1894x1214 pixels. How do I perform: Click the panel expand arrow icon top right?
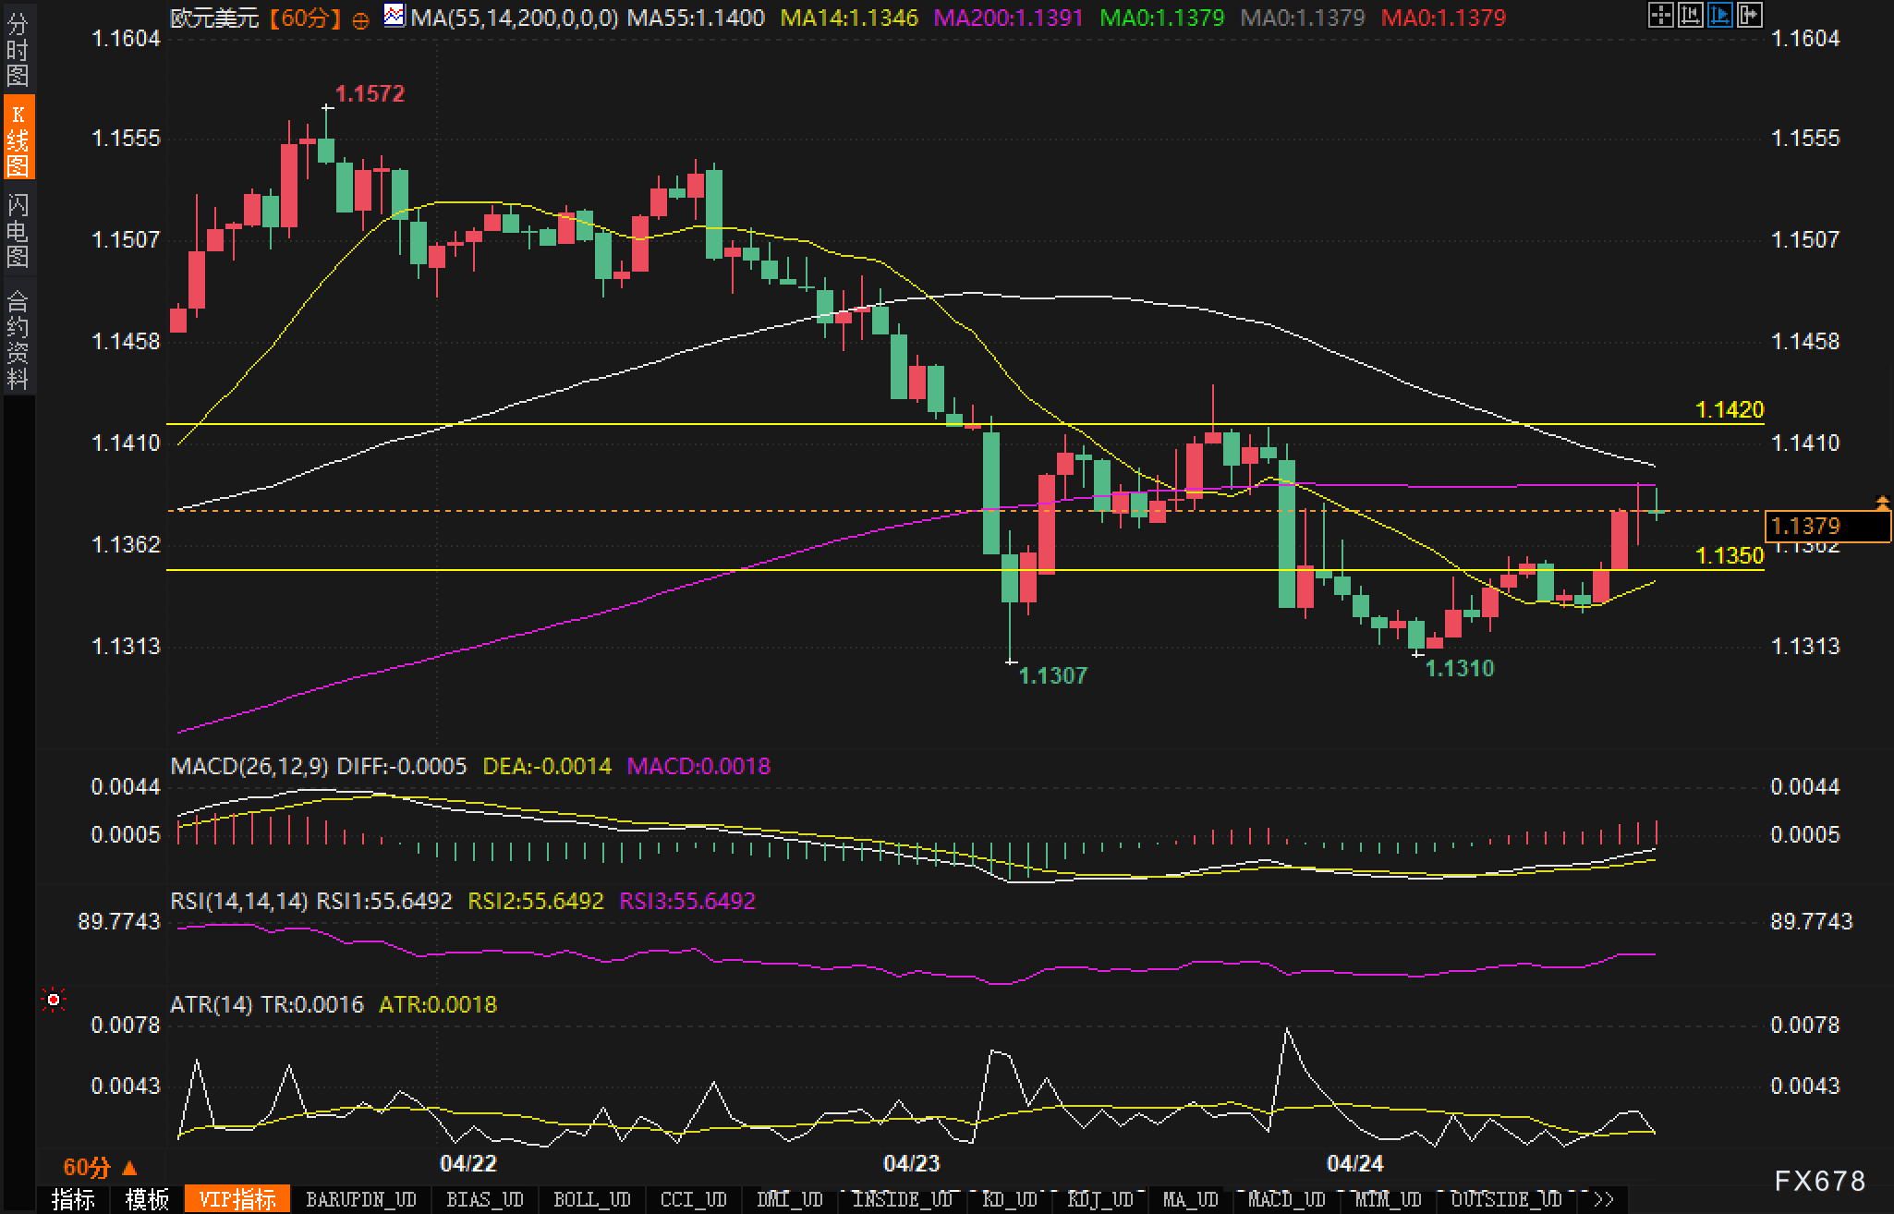[x=1749, y=16]
